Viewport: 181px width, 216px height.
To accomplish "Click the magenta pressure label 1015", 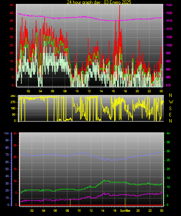I will 169,21.
